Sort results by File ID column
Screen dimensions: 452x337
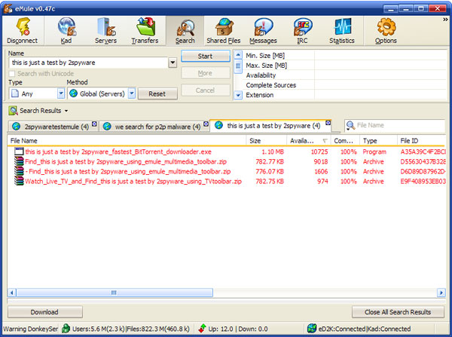(x=421, y=141)
